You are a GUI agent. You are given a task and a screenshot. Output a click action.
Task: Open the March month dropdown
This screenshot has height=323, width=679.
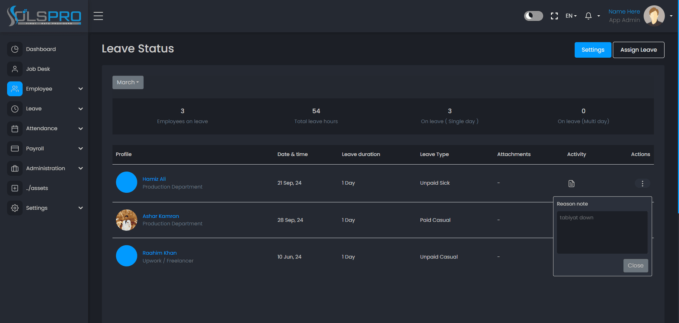coord(128,82)
